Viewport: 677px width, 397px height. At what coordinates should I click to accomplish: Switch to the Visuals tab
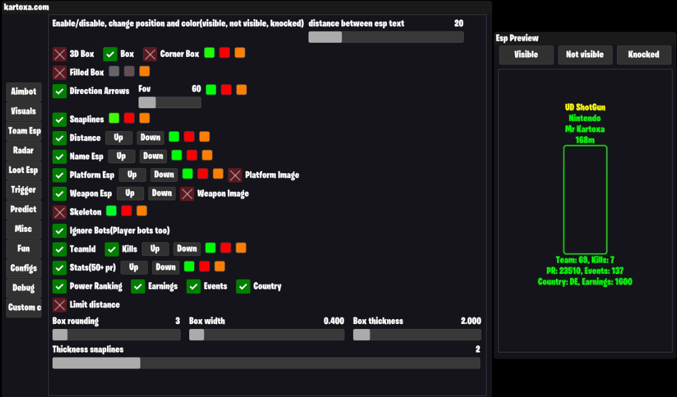(x=23, y=111)
